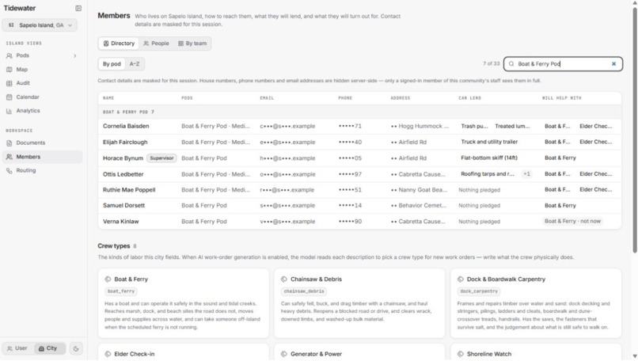Open Cornelia Baisden's member row
Screen dimensions: 638x361
click(359, 126)
